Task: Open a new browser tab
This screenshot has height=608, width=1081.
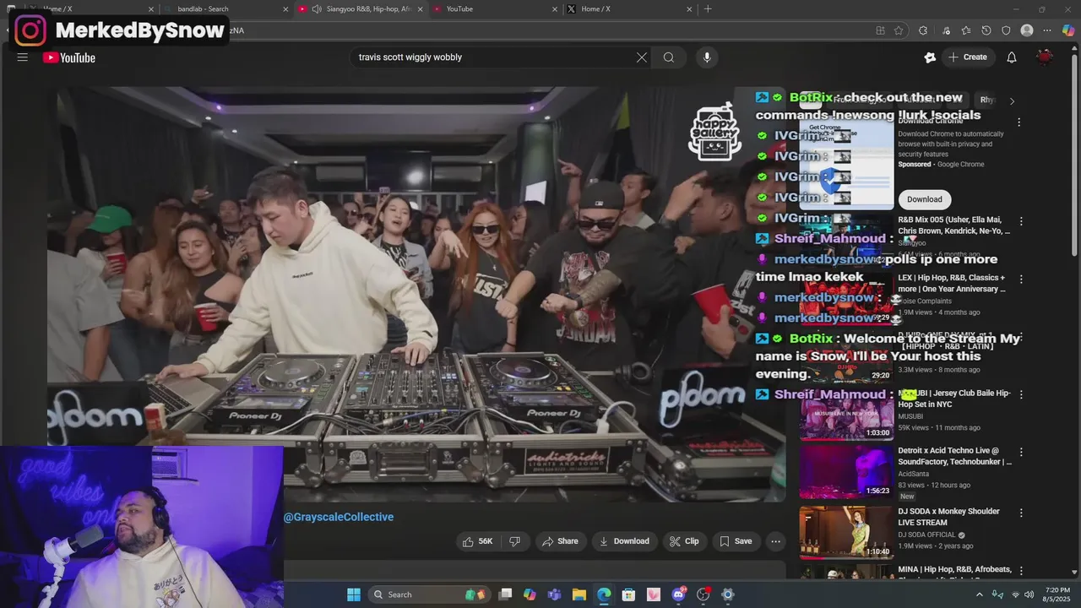Action: 708,9
